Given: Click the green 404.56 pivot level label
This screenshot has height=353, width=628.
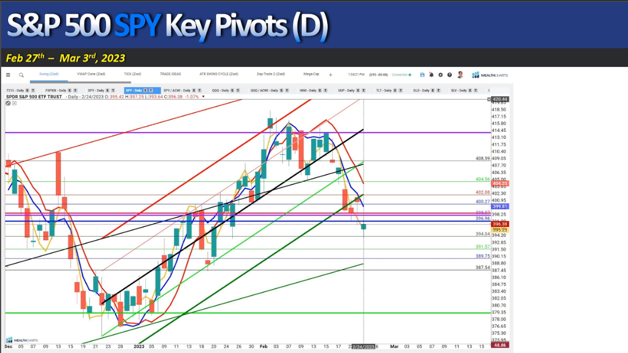Looking at the screenshot, I should (483, 179).
